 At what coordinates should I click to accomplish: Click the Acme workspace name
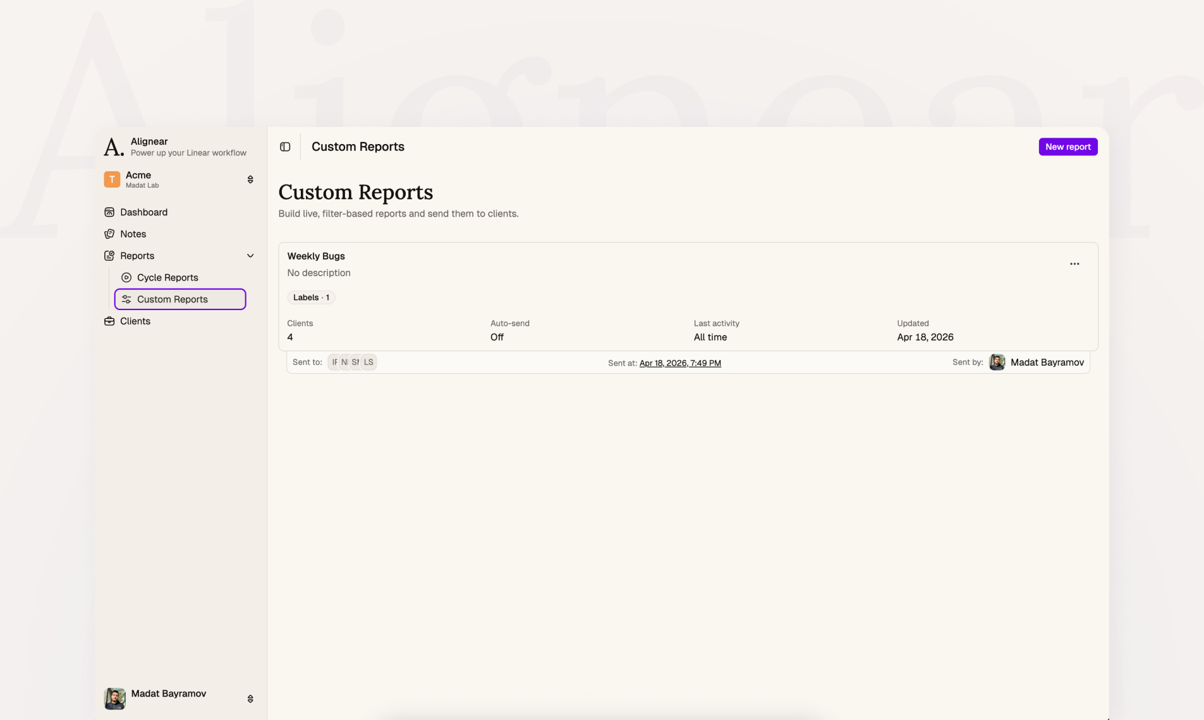click(138, 175)
